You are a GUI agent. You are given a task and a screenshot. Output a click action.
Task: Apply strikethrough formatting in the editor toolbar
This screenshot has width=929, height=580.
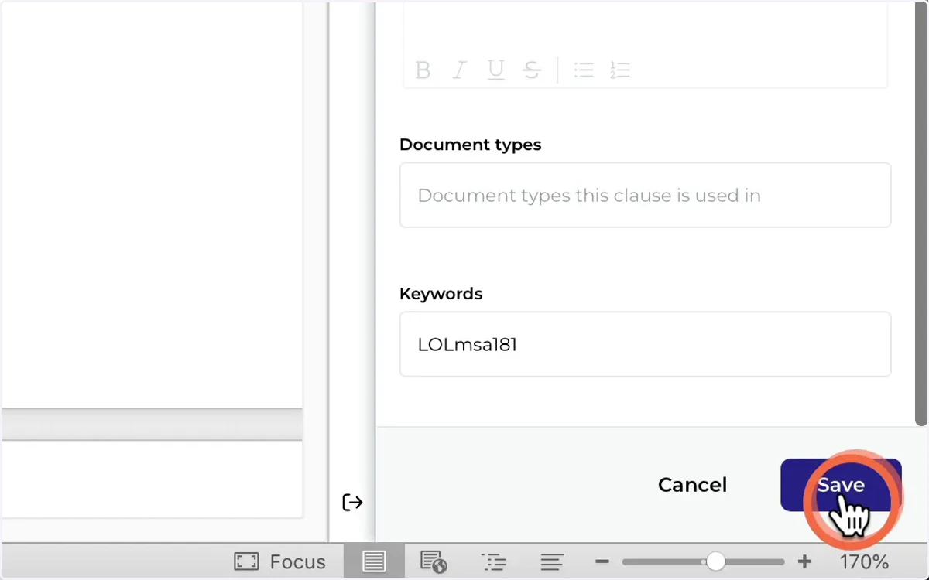click(x=532, y=70)
